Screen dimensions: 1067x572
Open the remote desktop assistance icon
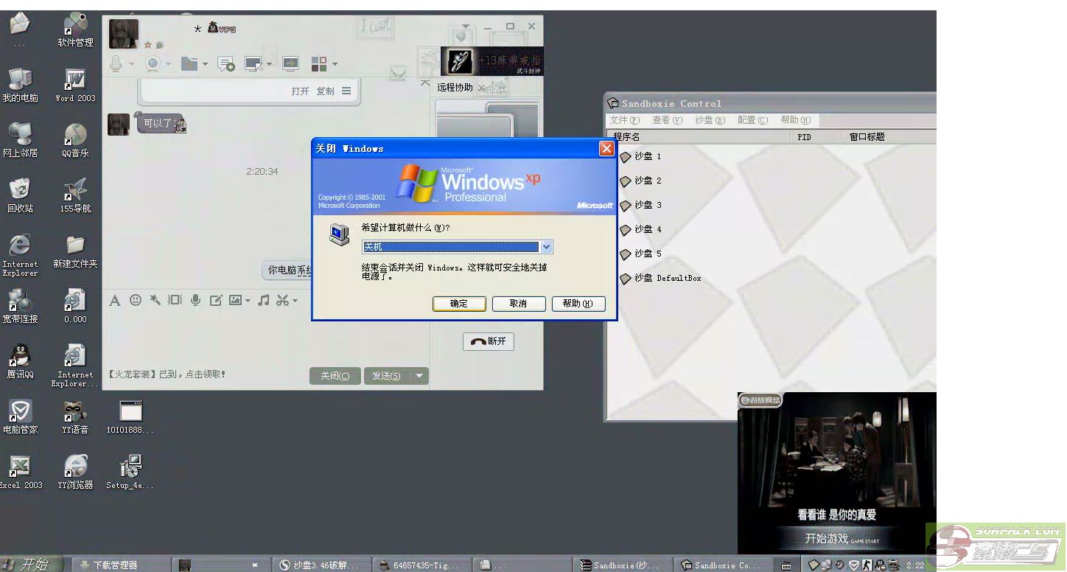click(x=254, y=64)
